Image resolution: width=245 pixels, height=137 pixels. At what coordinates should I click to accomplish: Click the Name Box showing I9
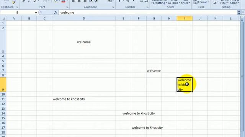[17, 13]
